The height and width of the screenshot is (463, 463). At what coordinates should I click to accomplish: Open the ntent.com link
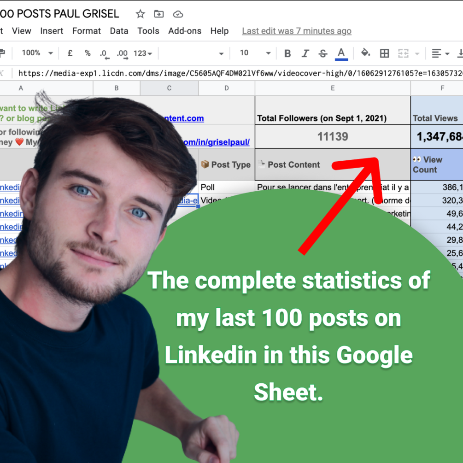click(184, 118)
